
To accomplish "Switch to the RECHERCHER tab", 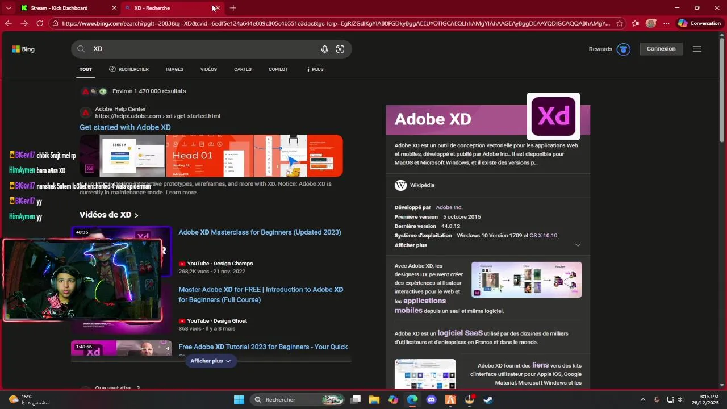I will pos(129,69).
